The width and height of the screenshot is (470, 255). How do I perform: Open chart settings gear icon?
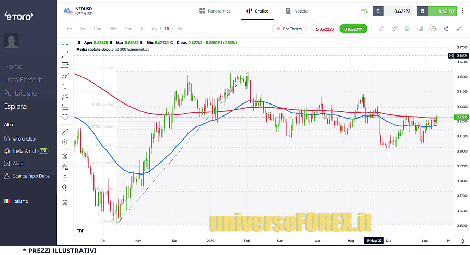click(407, 29)
